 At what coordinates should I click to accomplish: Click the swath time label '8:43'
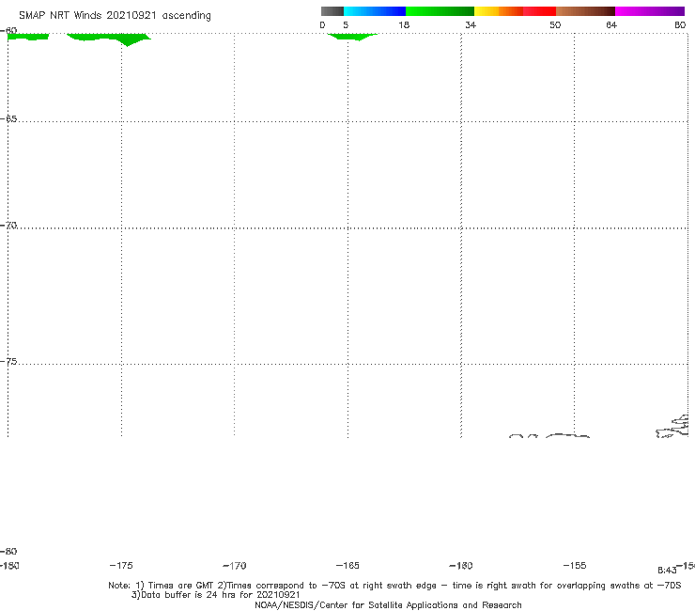coord(667,571)
